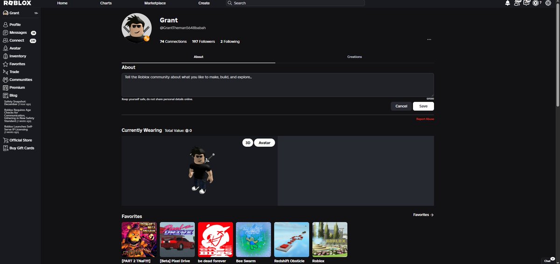View 74 Connections list
The width and height of the screenshot is (560, 264).
pyautogui.click(x=173, y=41)
